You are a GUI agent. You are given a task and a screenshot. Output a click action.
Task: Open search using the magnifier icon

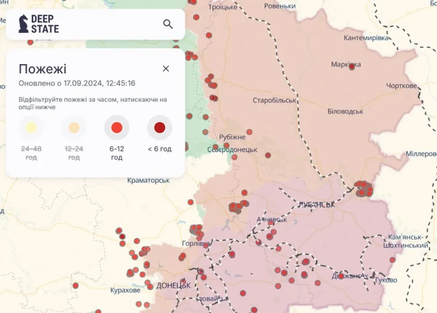[x=168, y=23]
